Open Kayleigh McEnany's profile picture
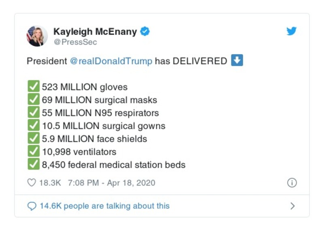Image resolution: width=324 pixels, height=231 pixels. pyautogui.click(x=37, y=36)
